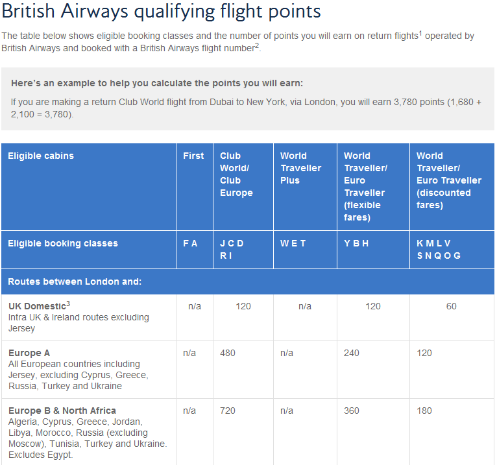This screenshot has width=497, height=465.
Task: Click the "First" cabin column header
Action: [193, 156]
